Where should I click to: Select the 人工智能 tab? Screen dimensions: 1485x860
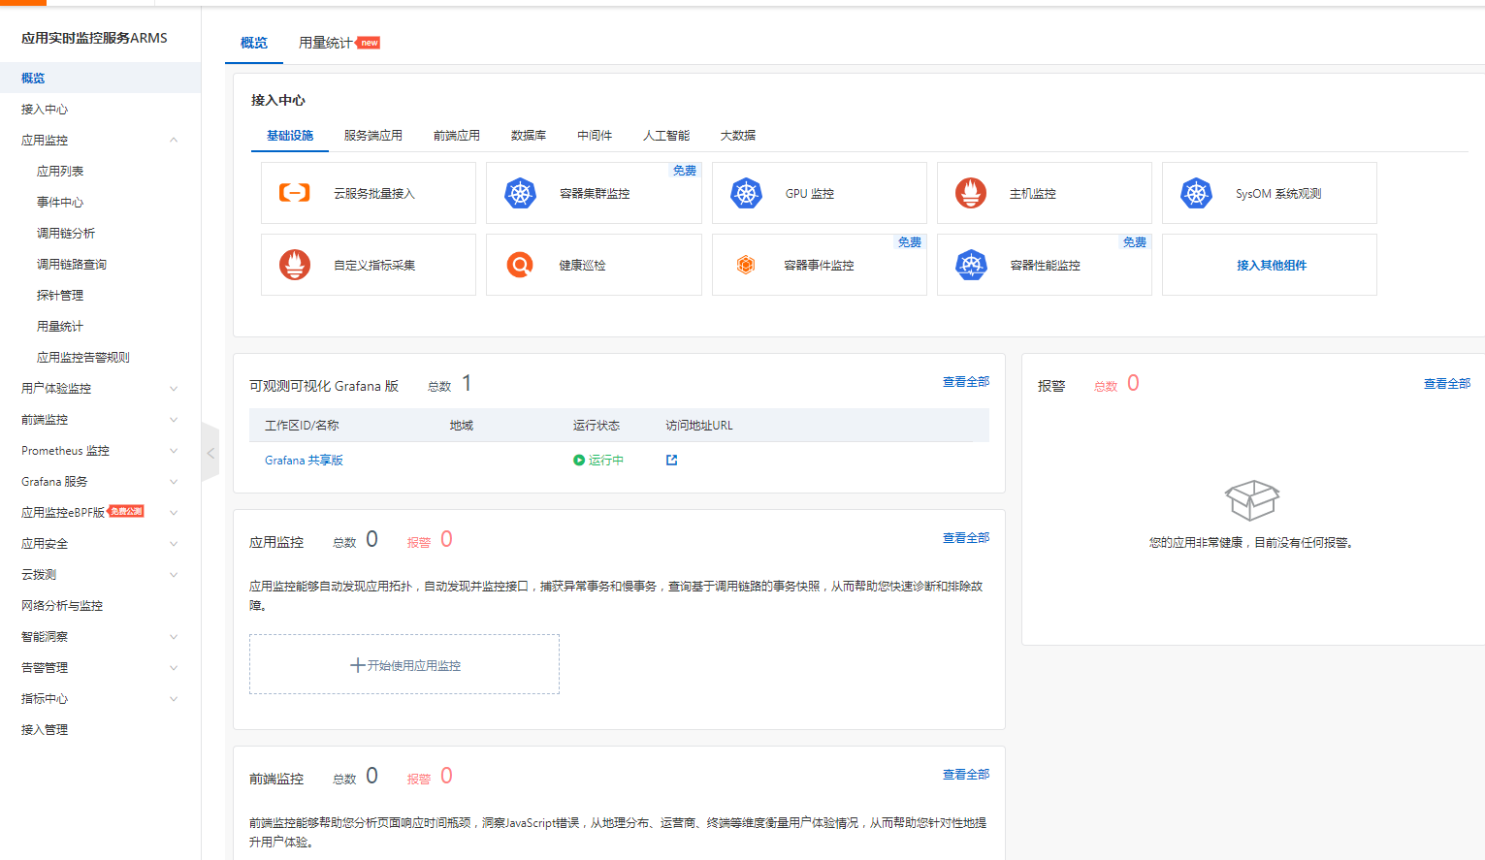[x=666, y=136]
